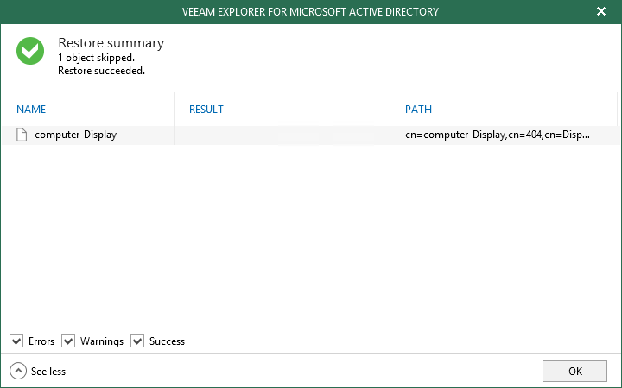Click the Success label text
Image resolution: width=622 pixels, height=388 pixels.
[x=167, y=341]
